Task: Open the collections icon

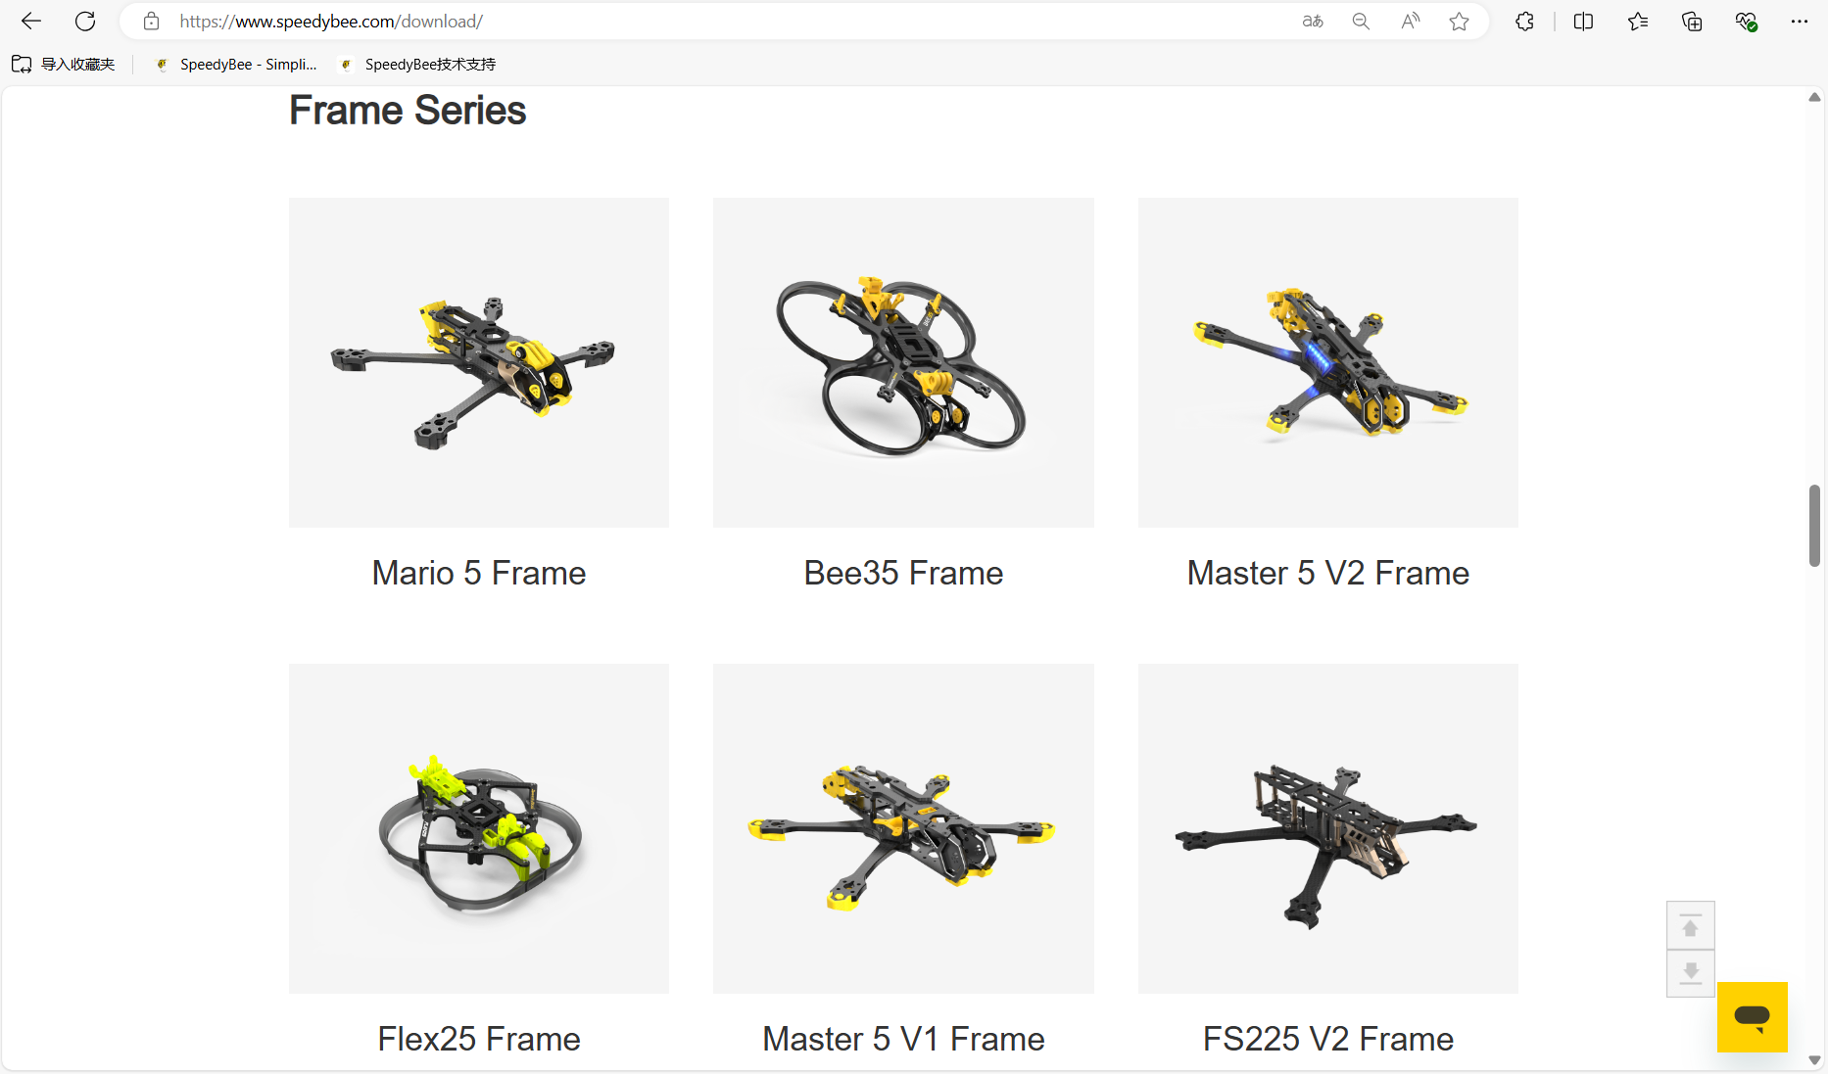Action: click(1692, 21)
